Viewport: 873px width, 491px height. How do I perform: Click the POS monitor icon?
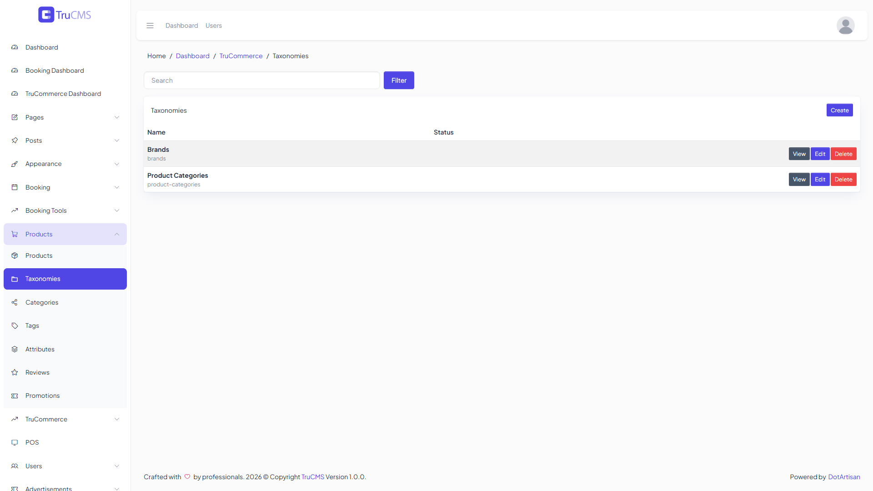15,442
